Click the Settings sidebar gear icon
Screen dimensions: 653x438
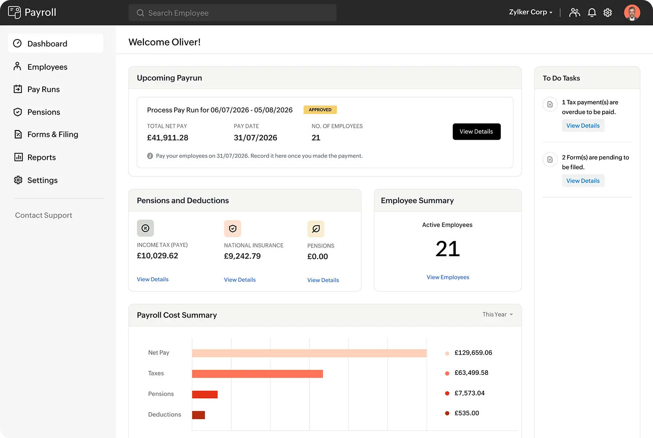(x=18, y=180)
